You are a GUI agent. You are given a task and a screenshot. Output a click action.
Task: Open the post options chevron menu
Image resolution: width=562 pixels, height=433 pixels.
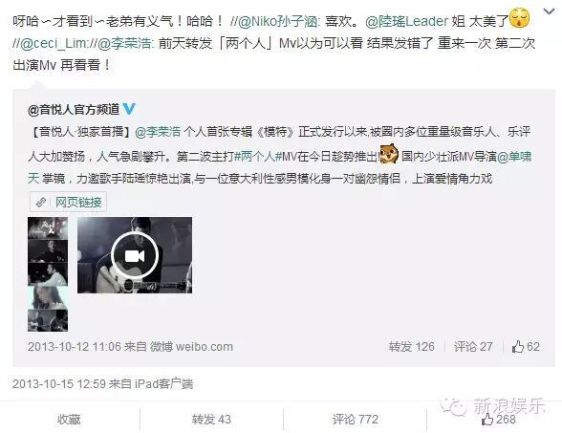tap(549, 11)
